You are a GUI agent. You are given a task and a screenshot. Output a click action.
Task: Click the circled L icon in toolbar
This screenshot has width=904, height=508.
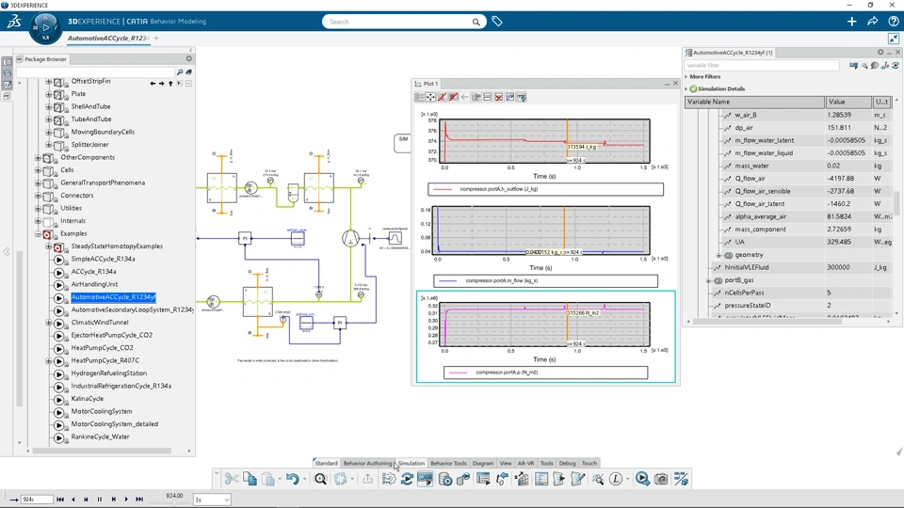[616, 479]
